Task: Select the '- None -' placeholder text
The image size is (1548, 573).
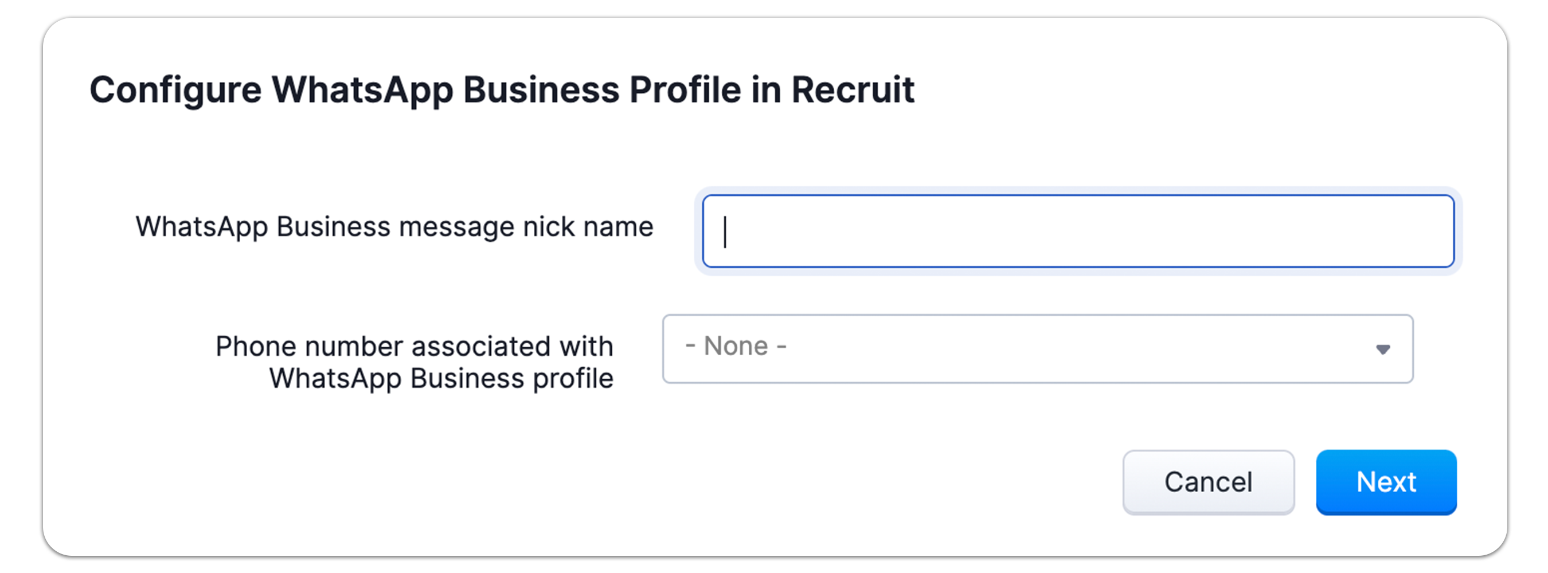Action: [x=736, y=347]
